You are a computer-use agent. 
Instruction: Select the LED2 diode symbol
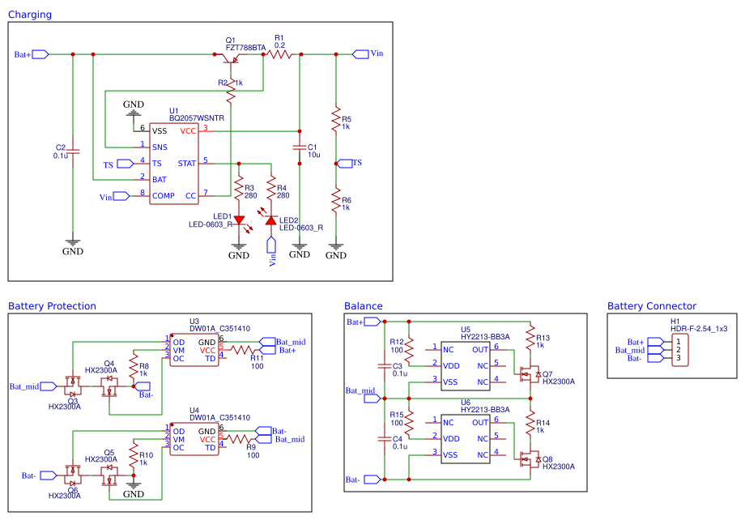[271, 220]
